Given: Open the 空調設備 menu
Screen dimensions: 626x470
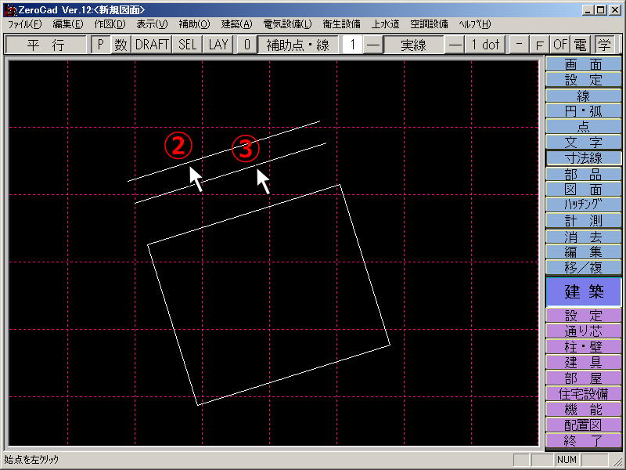Looking at the screenshot, I should 429,24.
